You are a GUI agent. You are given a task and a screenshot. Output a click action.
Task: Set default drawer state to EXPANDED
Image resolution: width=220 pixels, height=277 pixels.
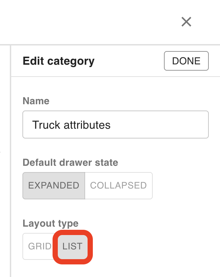click(54, 185)
